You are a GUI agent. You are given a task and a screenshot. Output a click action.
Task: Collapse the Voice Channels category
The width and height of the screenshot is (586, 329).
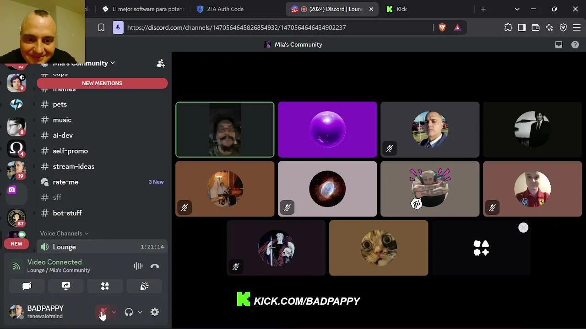point(64,233)
